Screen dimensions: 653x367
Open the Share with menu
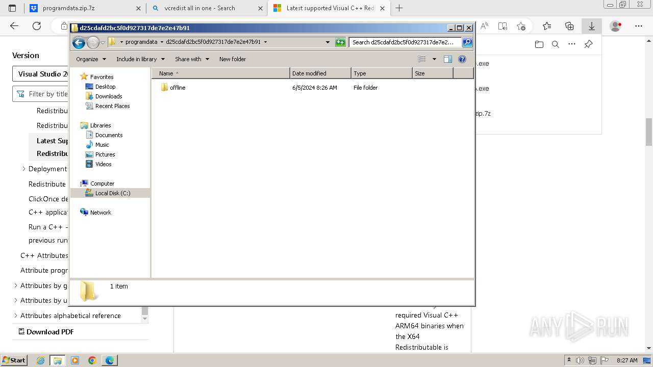pyautogui.click(x=192, y=59)
